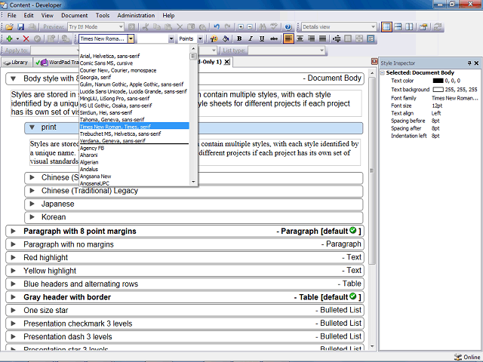Click the borders box icon at the toolbar end
483x362 pixels.
click(x=371, y=38)
